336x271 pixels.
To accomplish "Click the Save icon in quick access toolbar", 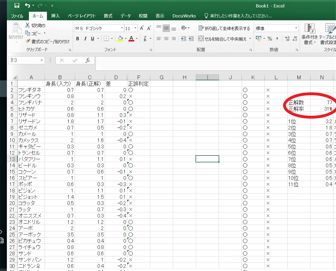I will click(x=17, y=5).
